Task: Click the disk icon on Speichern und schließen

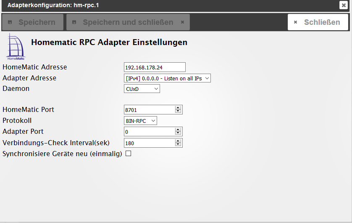Action: coord(74,22)
